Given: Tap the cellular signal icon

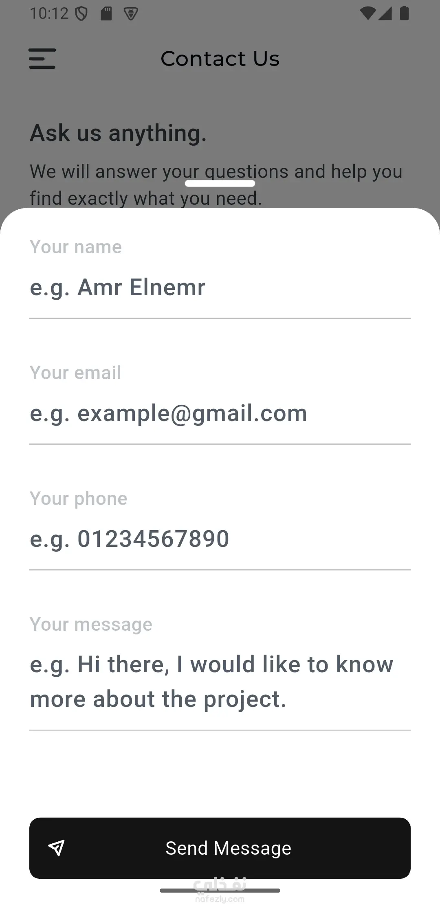Looking at the screenshot, I should [x=385, y=13].
